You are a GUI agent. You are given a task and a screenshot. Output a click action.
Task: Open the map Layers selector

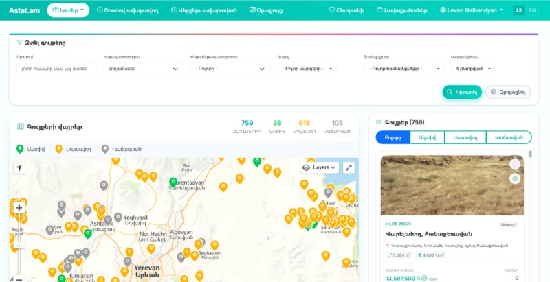(x=320, y=167)
